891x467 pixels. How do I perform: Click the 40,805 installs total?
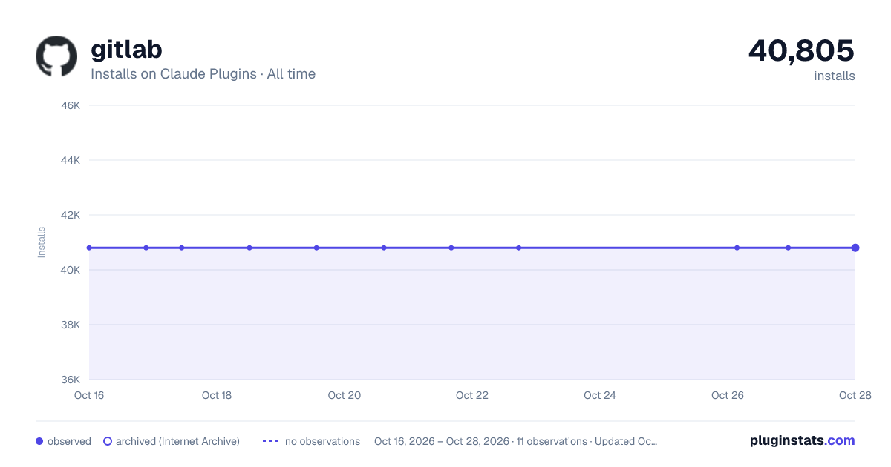pos(801,50)
